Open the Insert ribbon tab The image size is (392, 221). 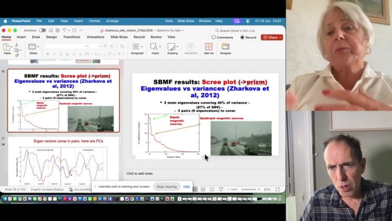coord(21,37)
